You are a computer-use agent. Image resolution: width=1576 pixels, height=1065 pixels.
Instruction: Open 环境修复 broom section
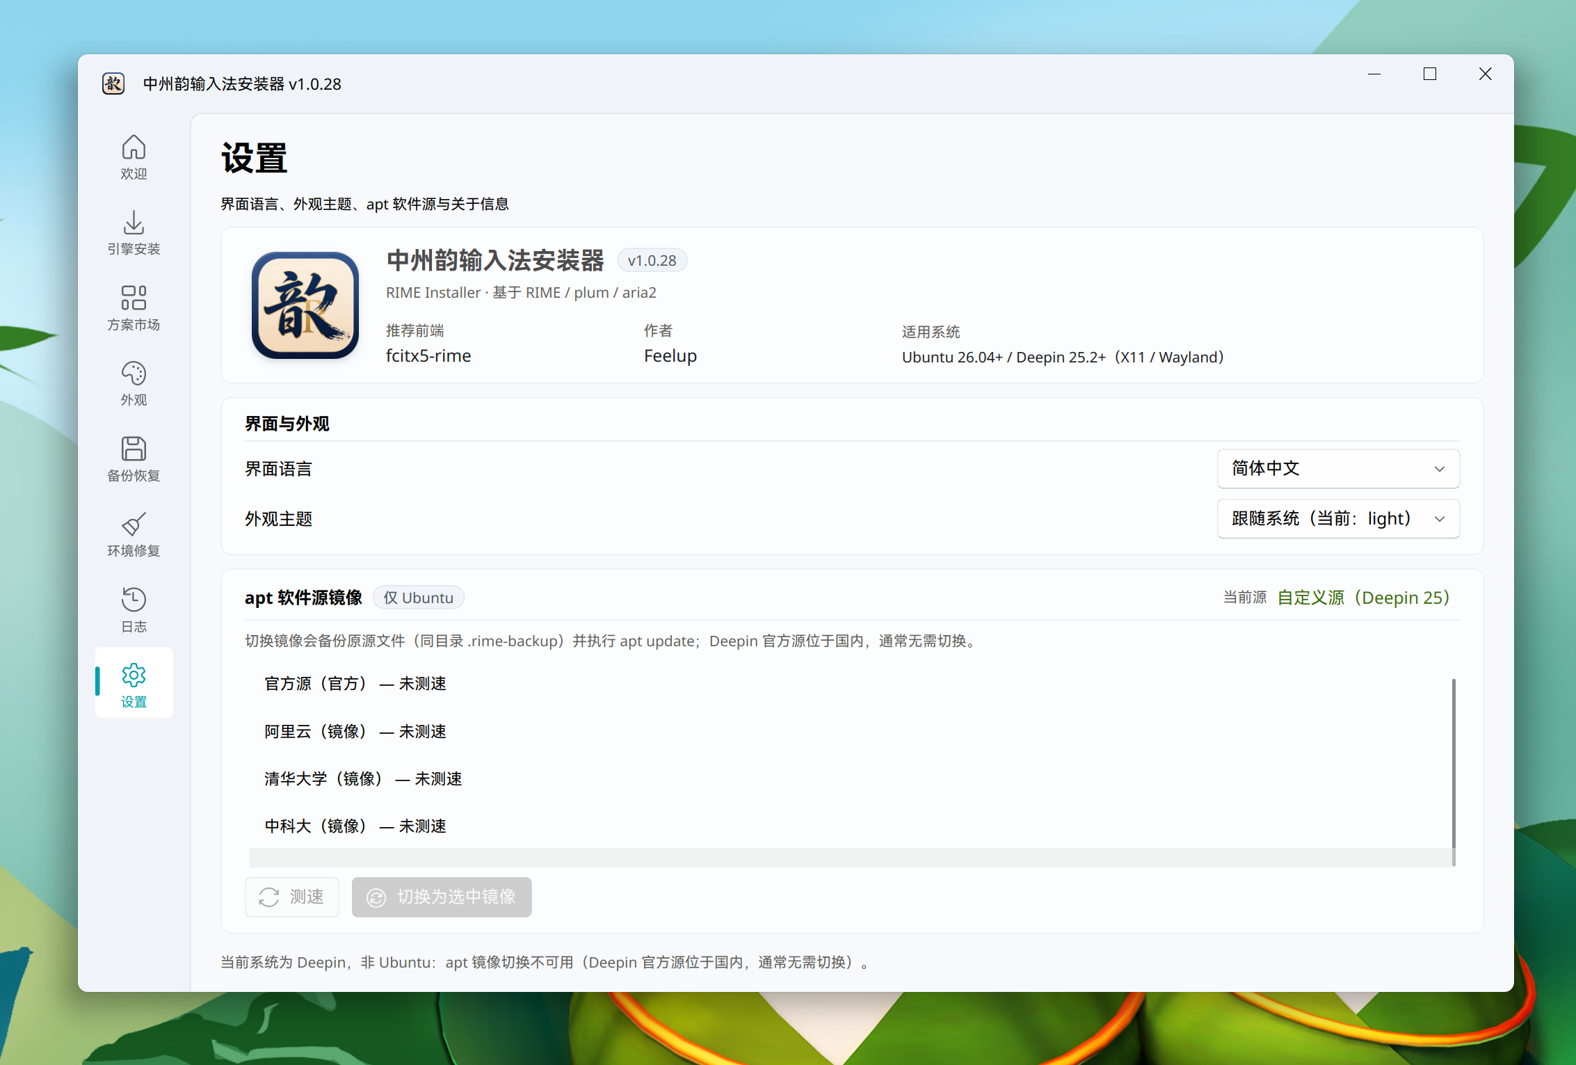click(134, 534)
